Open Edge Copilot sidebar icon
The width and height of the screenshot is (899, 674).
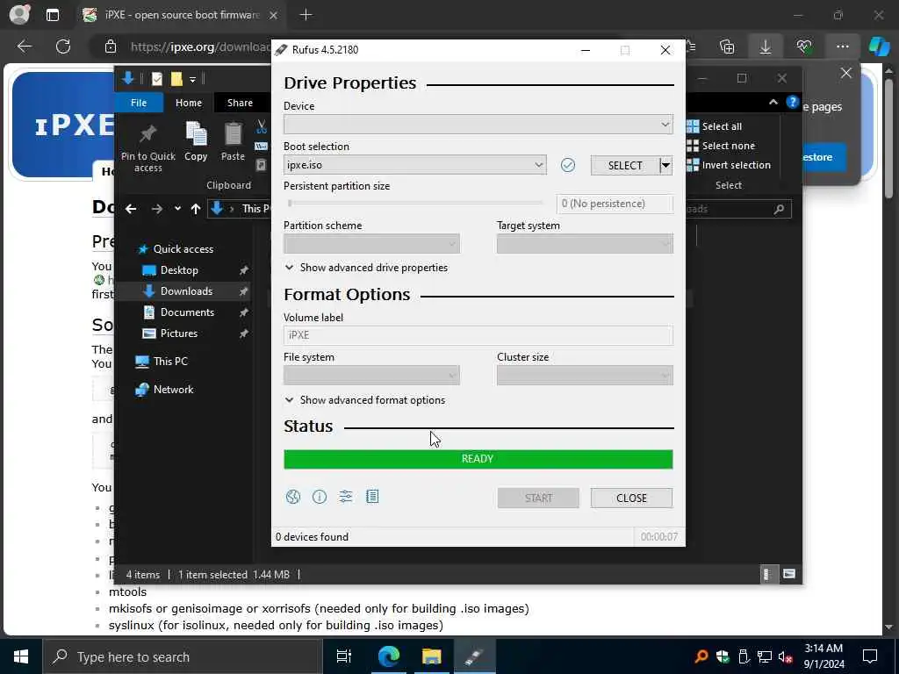coord(878,47)
